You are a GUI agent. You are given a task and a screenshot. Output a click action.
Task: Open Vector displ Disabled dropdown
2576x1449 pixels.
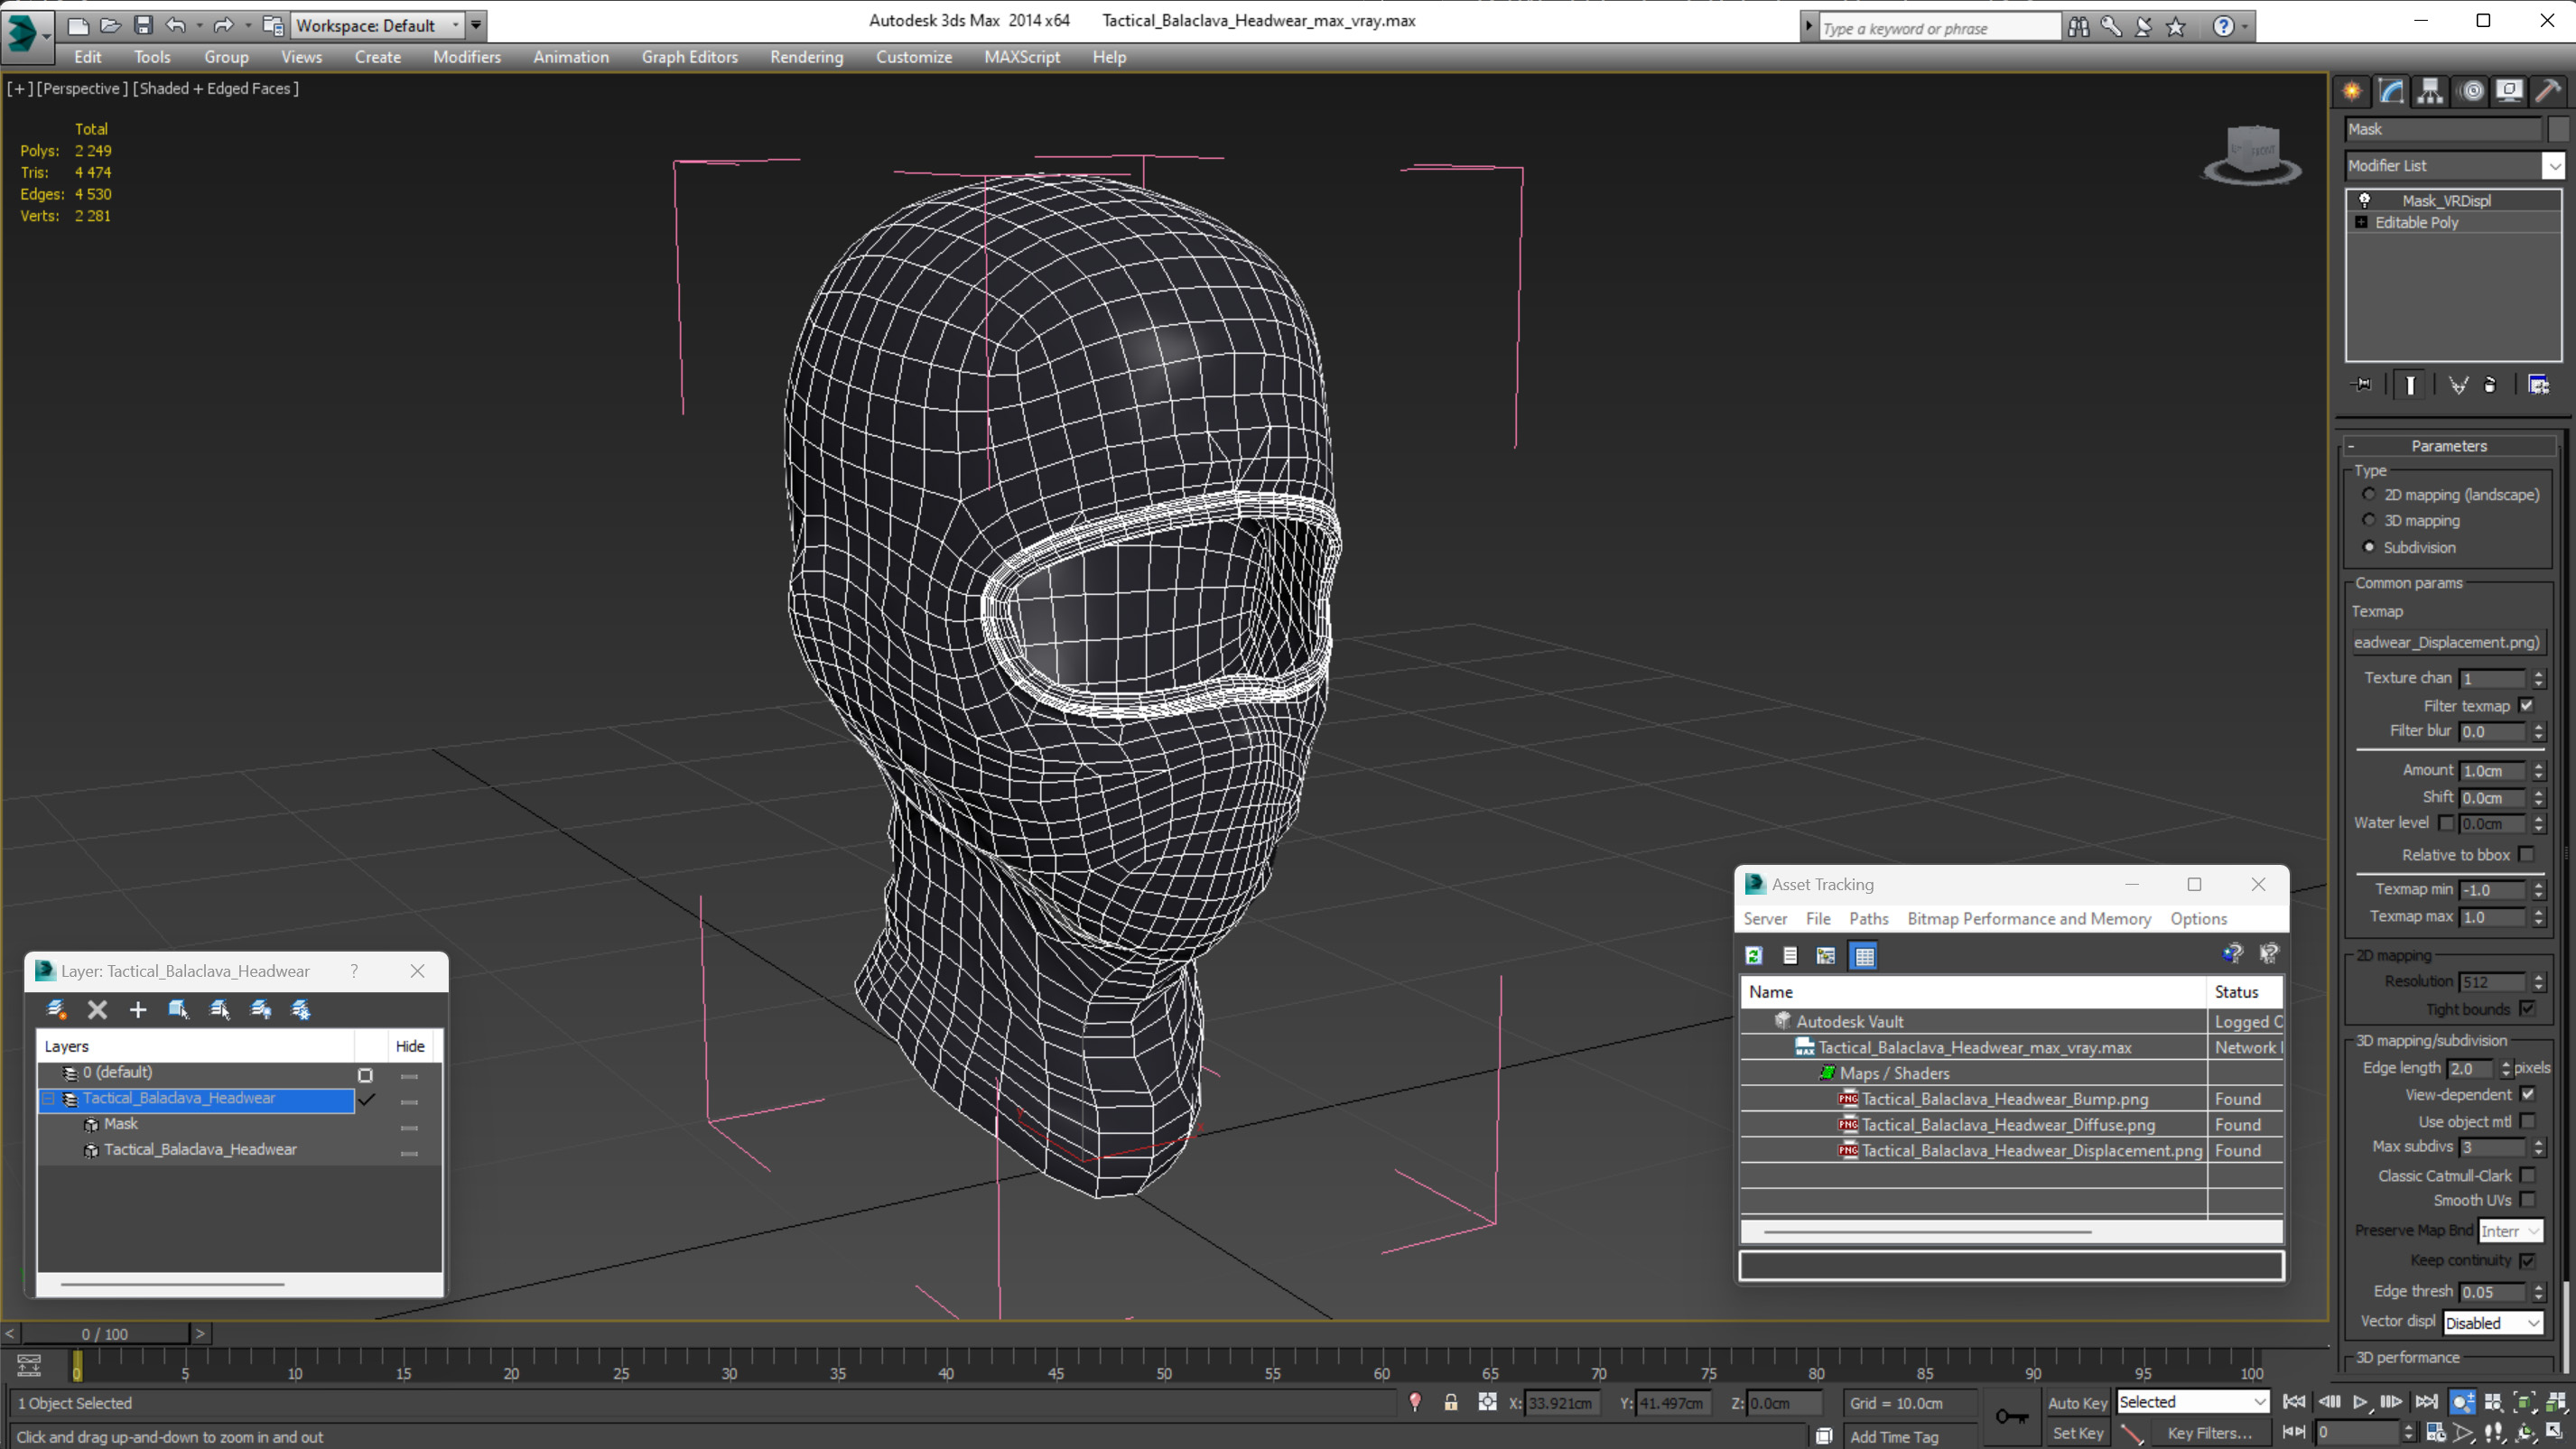(x=2492, y=1322)
